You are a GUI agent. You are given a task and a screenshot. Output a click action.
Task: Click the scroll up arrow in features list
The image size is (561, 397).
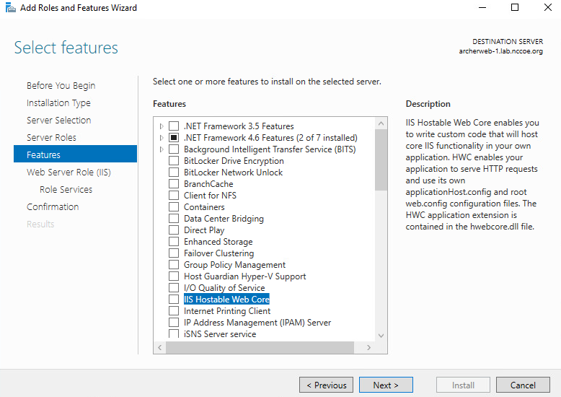click(x=381, y=123)
